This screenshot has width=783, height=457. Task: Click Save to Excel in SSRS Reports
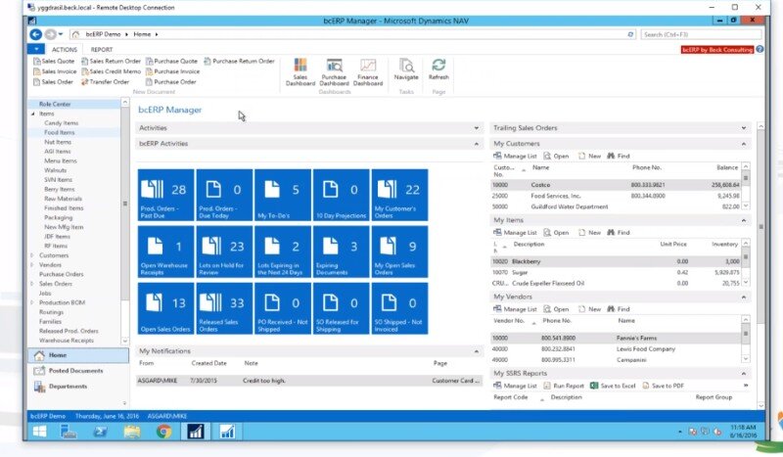point(613,386)
